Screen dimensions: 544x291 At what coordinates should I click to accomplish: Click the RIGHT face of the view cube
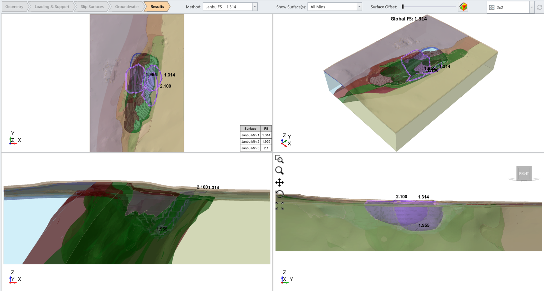pyautogui.click(x=524, y=174)
